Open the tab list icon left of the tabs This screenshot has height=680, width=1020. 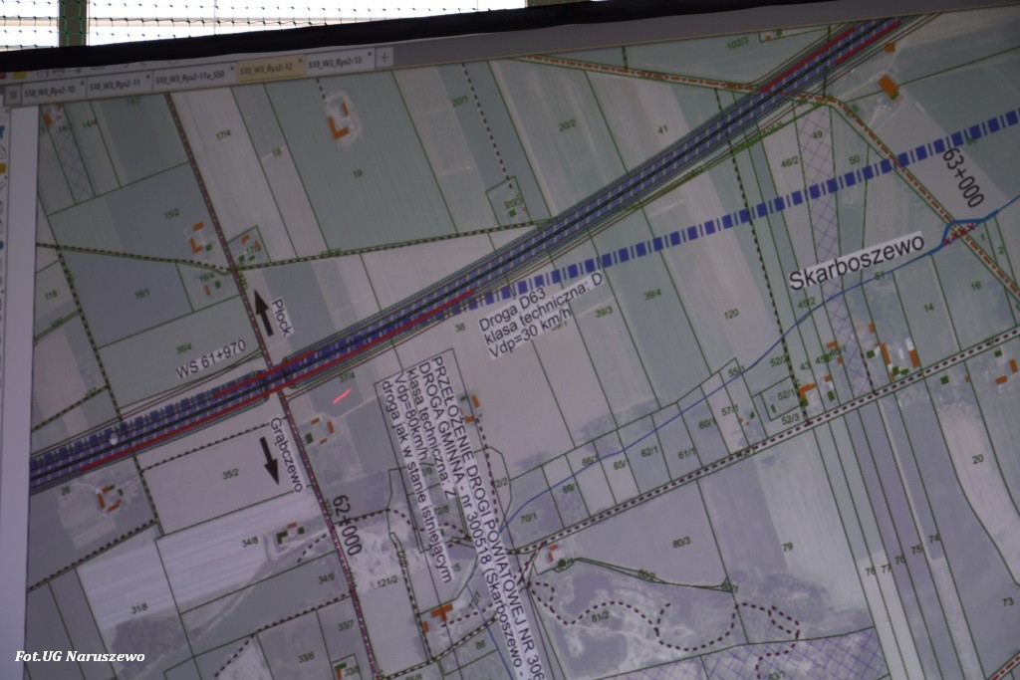(12, 97)
